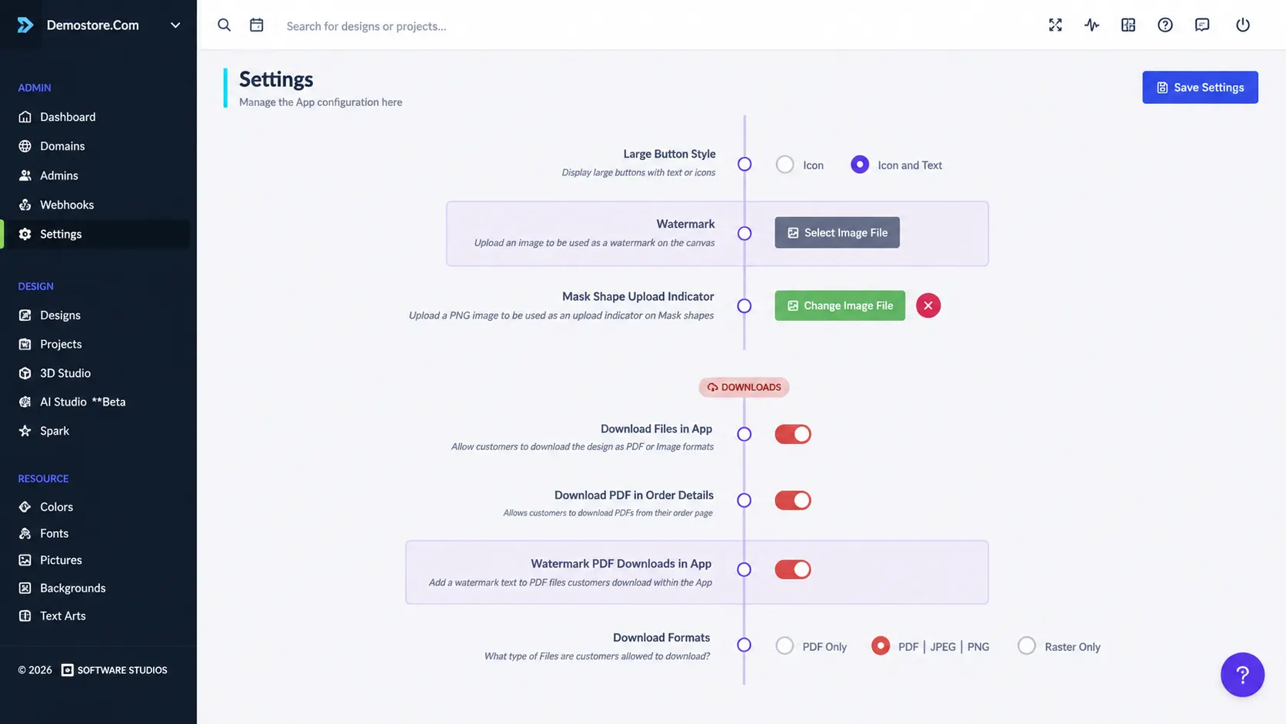Click the power logout icon

point(1243,25)
